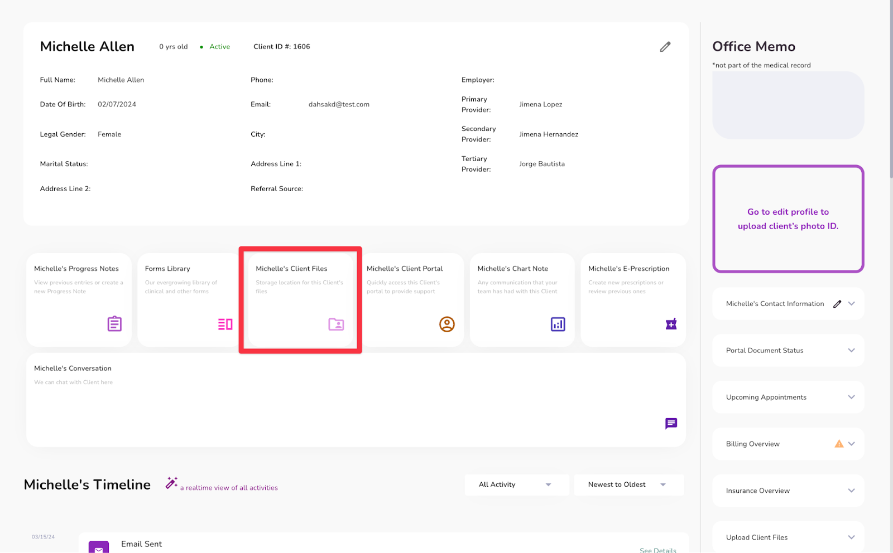Click the chat bubble in Michelle's Conversation

pyautogui.click(x=671, y=424)
